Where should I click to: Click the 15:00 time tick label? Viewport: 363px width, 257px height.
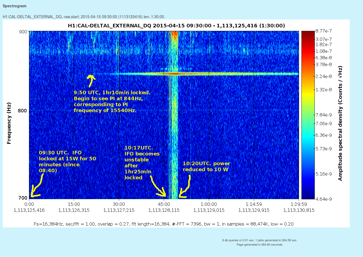tap(74, 204)
